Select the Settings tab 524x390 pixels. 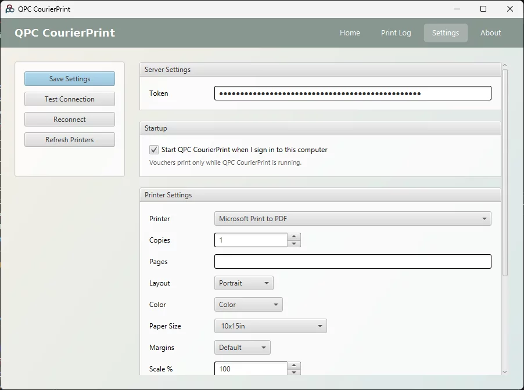pyautogui.click(x=446, y=32)
